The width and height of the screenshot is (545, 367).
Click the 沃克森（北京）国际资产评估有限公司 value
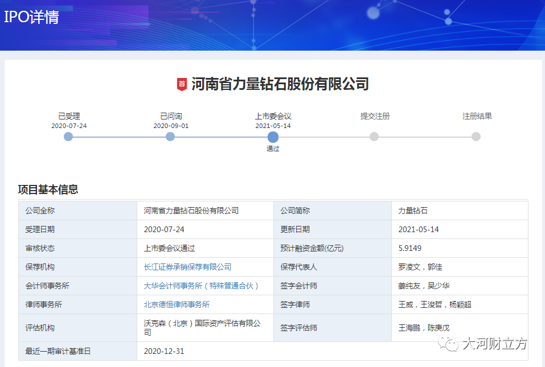coord(202,328)
